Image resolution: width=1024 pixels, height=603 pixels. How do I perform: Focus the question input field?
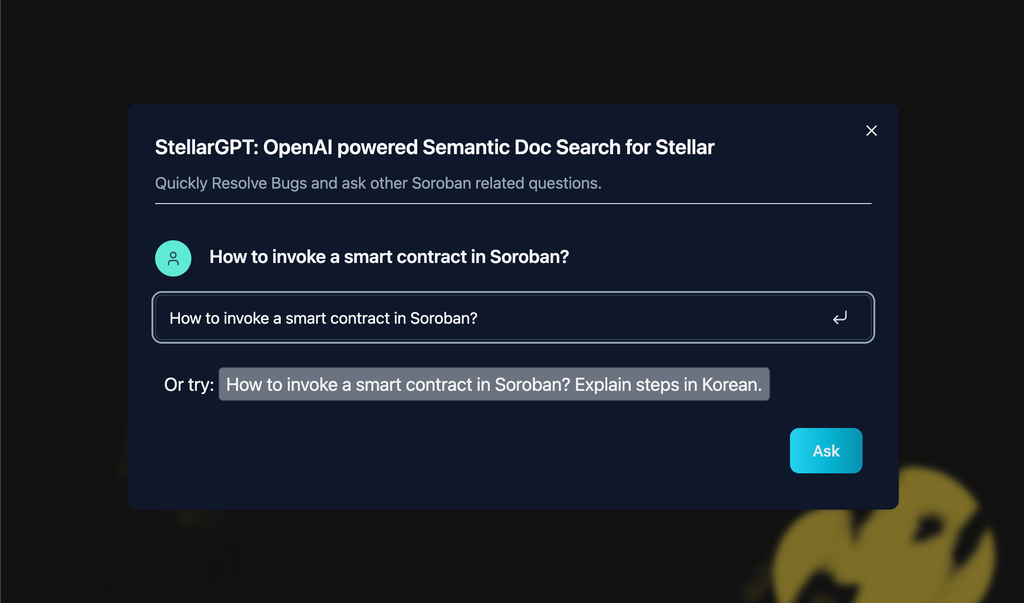click(x=499, y=318)
